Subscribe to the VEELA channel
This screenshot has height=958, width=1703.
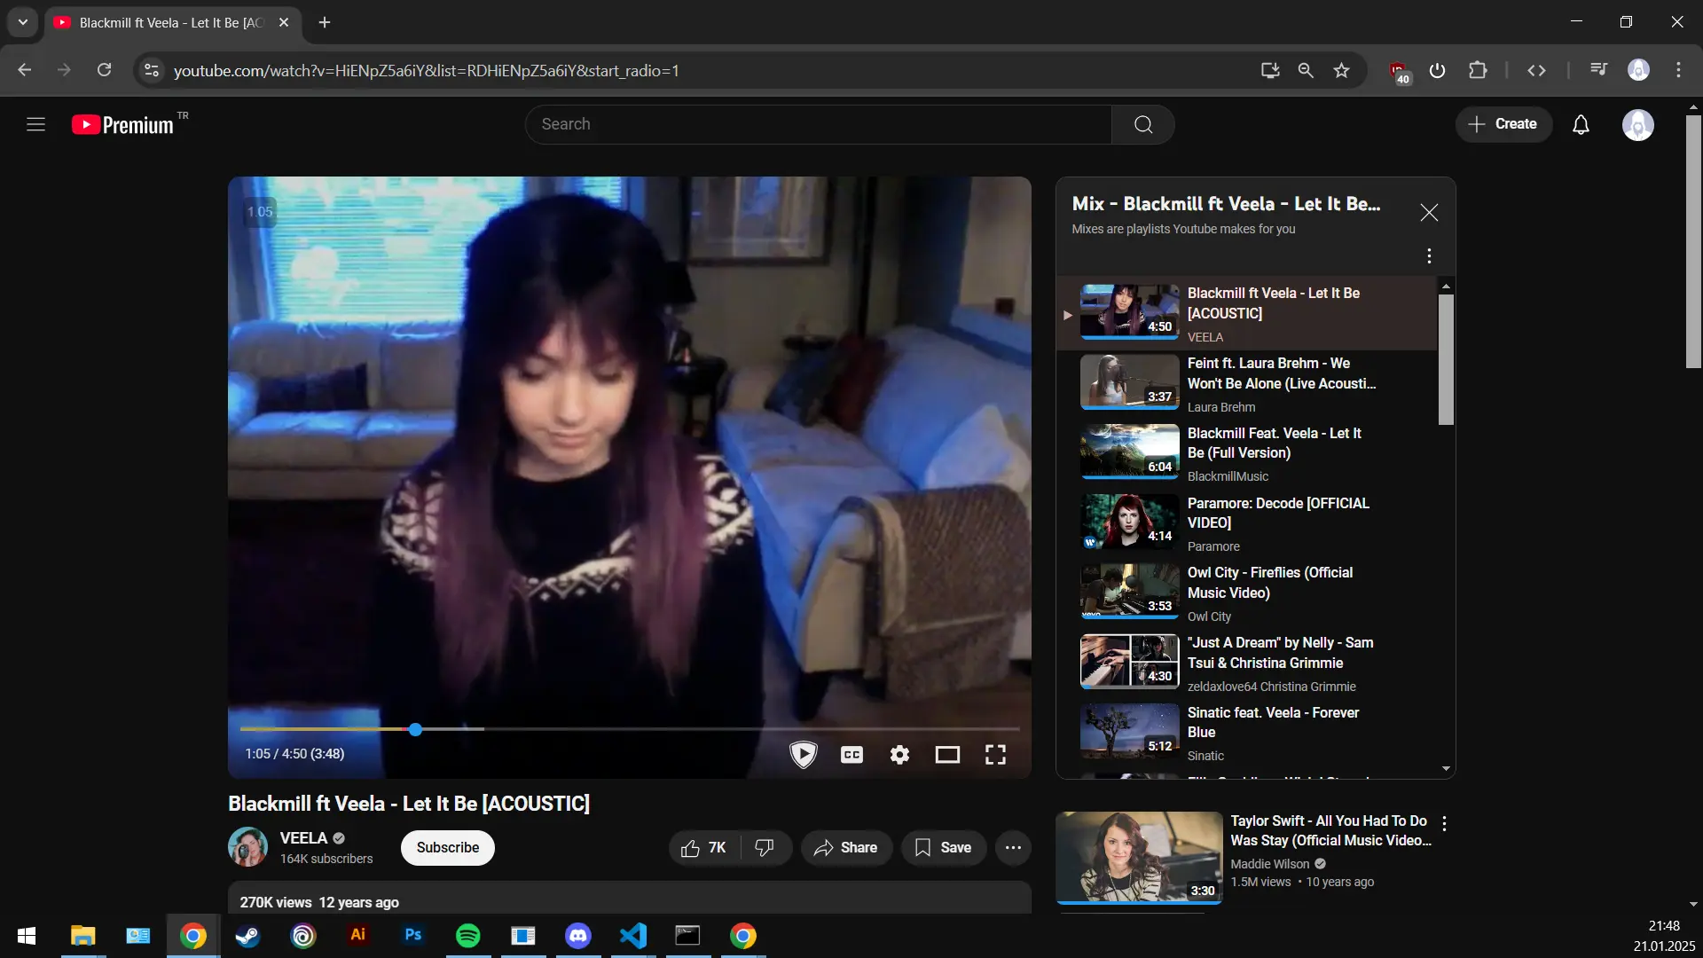coord(448,848)
